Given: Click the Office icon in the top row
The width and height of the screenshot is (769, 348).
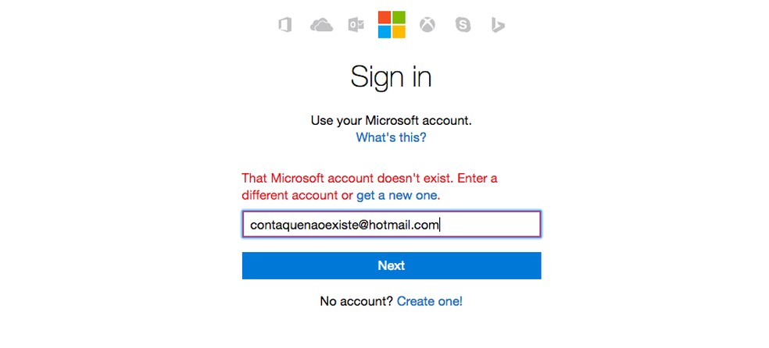Looking at the screenshot, I should tap(285, 25).
